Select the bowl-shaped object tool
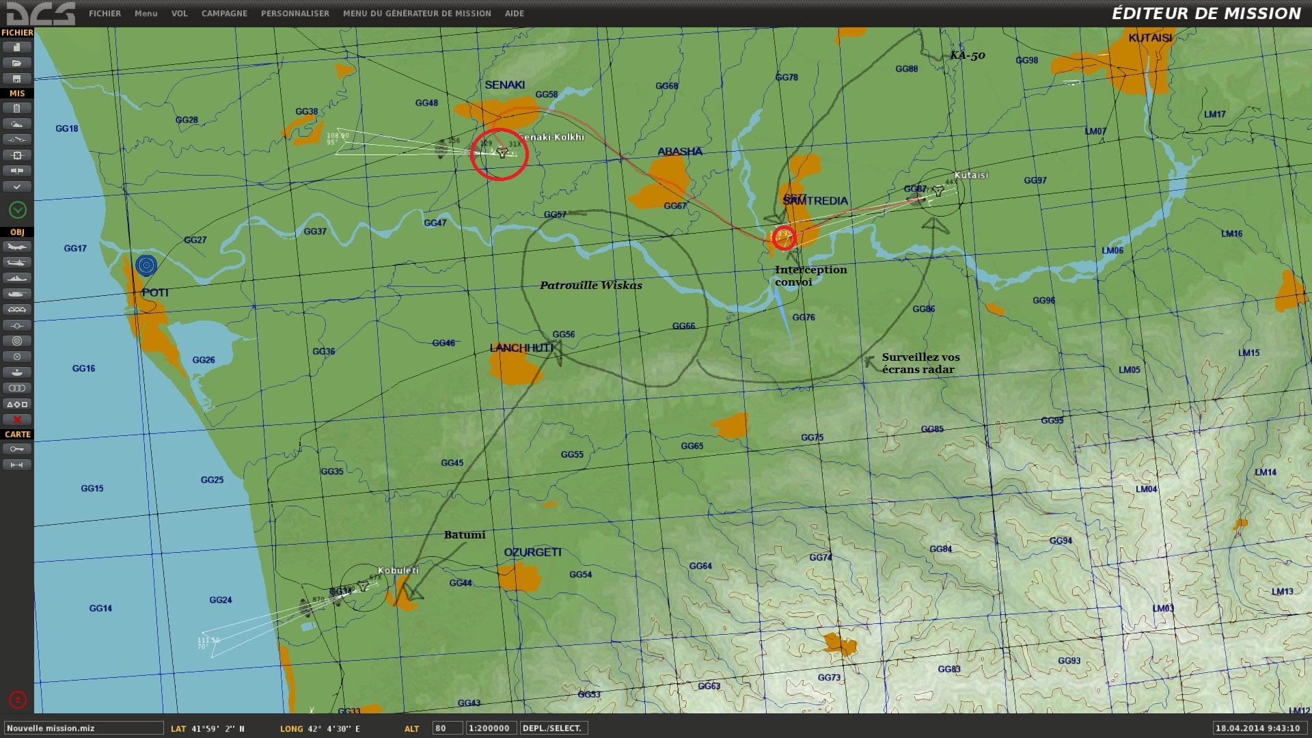Viewport: 1312px width, 738px height. pos(17,372)
